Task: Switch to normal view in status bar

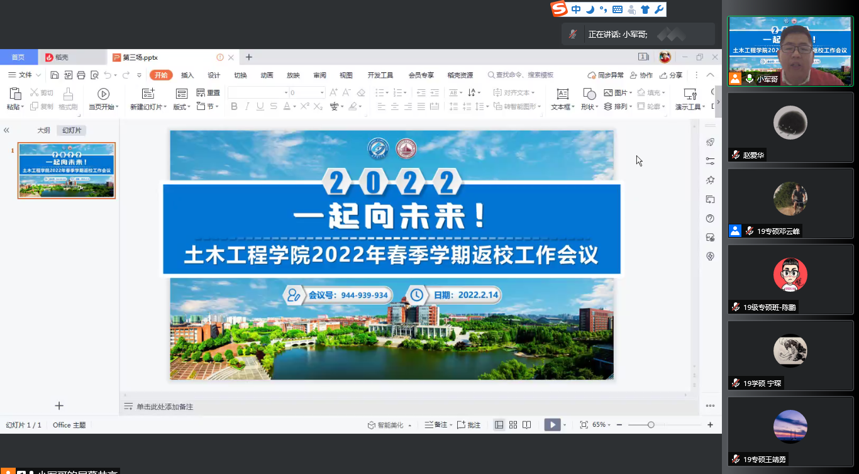Action: point(499,425)
